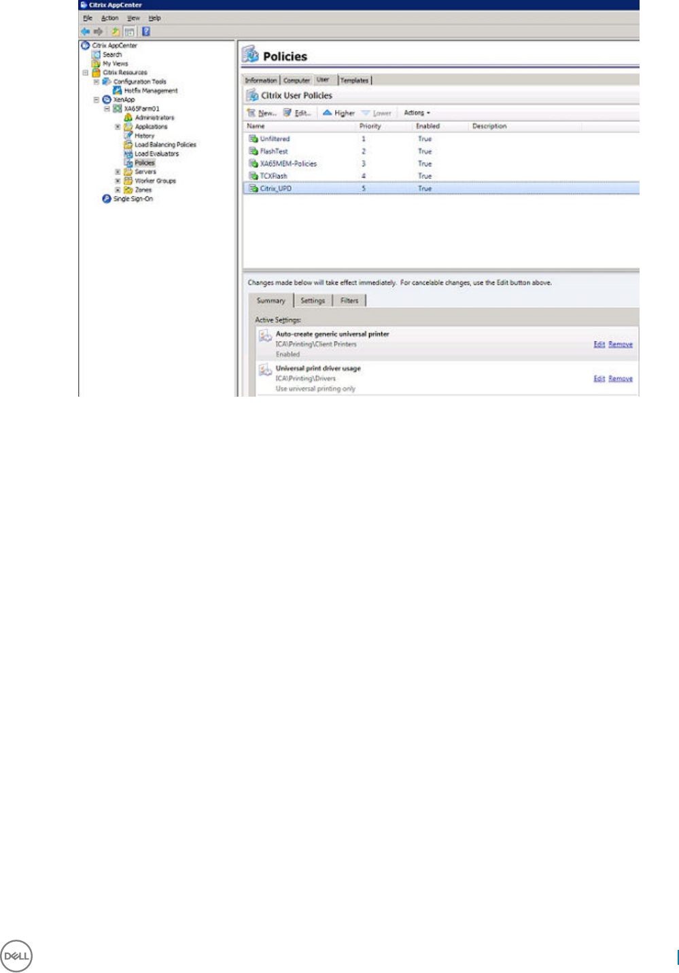Open Load Balancing Policies node

coord(165,145)
